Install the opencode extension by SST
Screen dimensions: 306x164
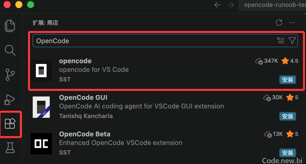[288, 80]
